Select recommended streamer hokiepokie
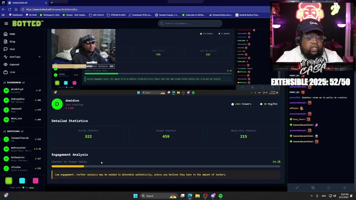Viewport: 356px width, 200px height. click(22, 100)
